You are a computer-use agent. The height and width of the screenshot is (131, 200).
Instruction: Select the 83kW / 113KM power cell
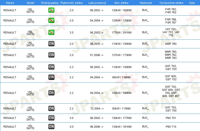click(x=121, y=108)
